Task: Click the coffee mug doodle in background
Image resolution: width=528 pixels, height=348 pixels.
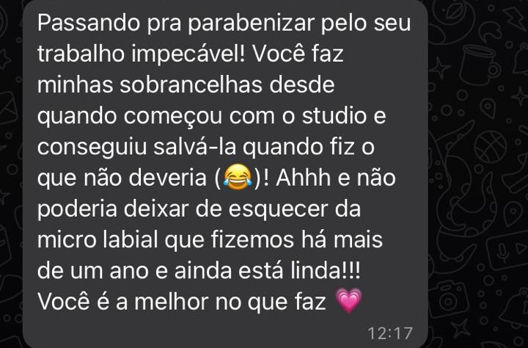Action: pos(480,65)
